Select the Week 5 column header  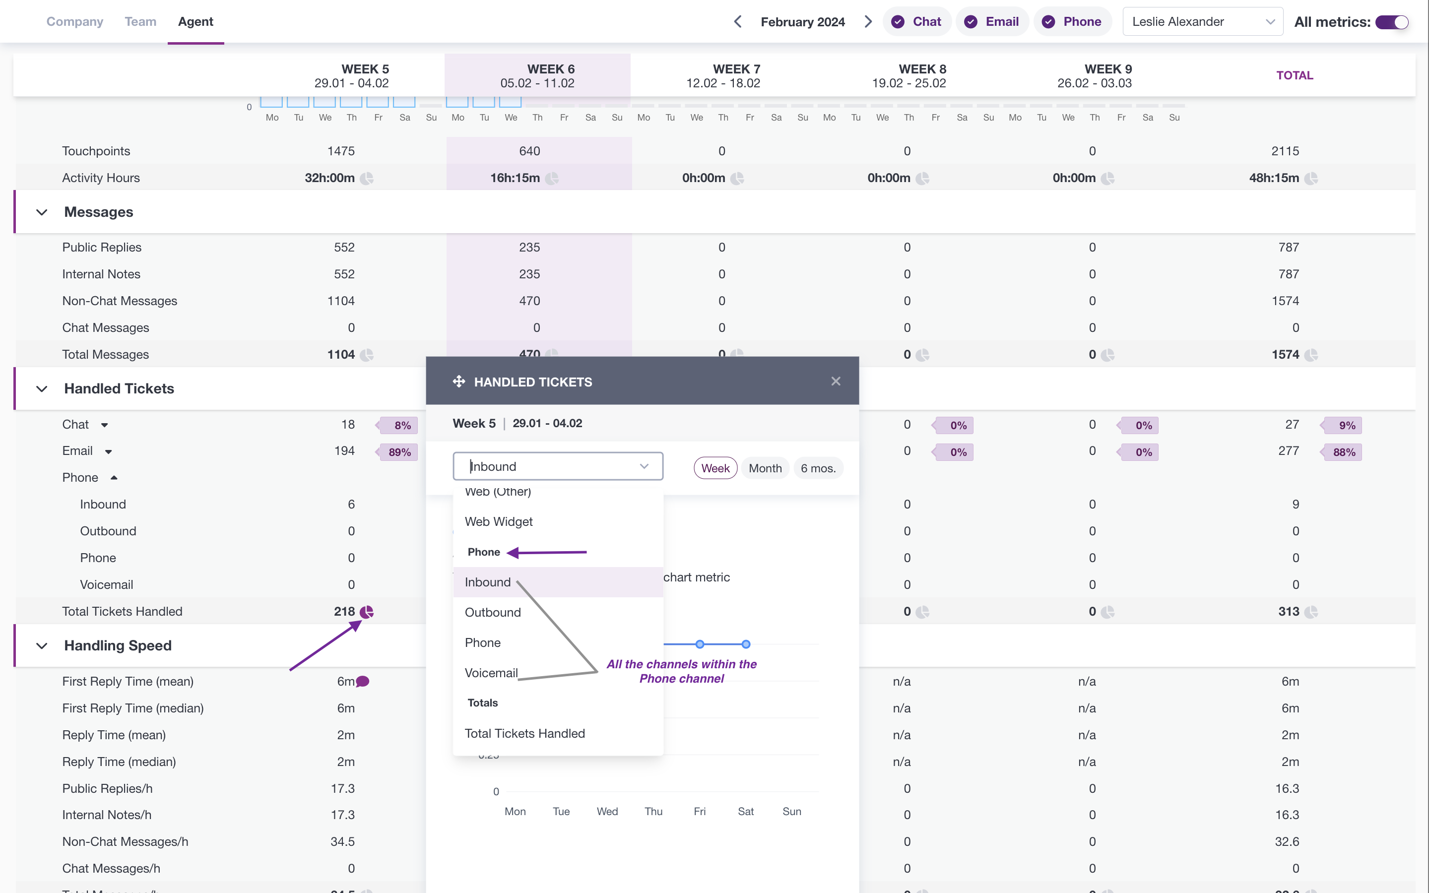[x=351, y=75]
